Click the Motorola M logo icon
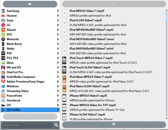 [x=3, y=39]
